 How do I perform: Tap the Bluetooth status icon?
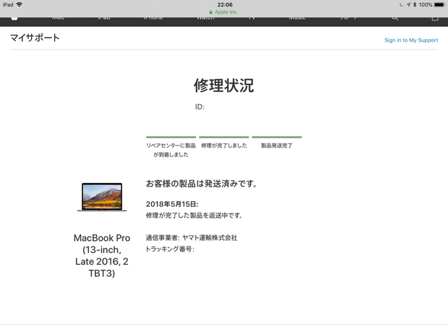point(414,5)
